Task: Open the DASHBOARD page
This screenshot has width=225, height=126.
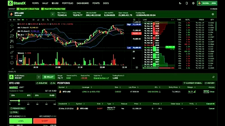Action: click(x=83, y=3)
